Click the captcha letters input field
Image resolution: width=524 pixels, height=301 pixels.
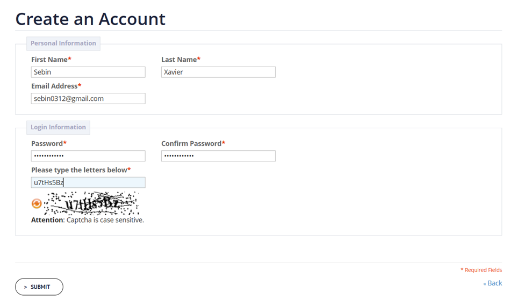coord(88,182)
